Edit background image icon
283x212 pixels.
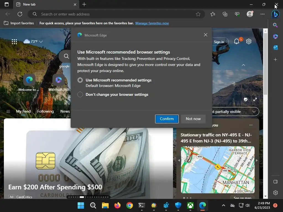click(x=246, y=99)
